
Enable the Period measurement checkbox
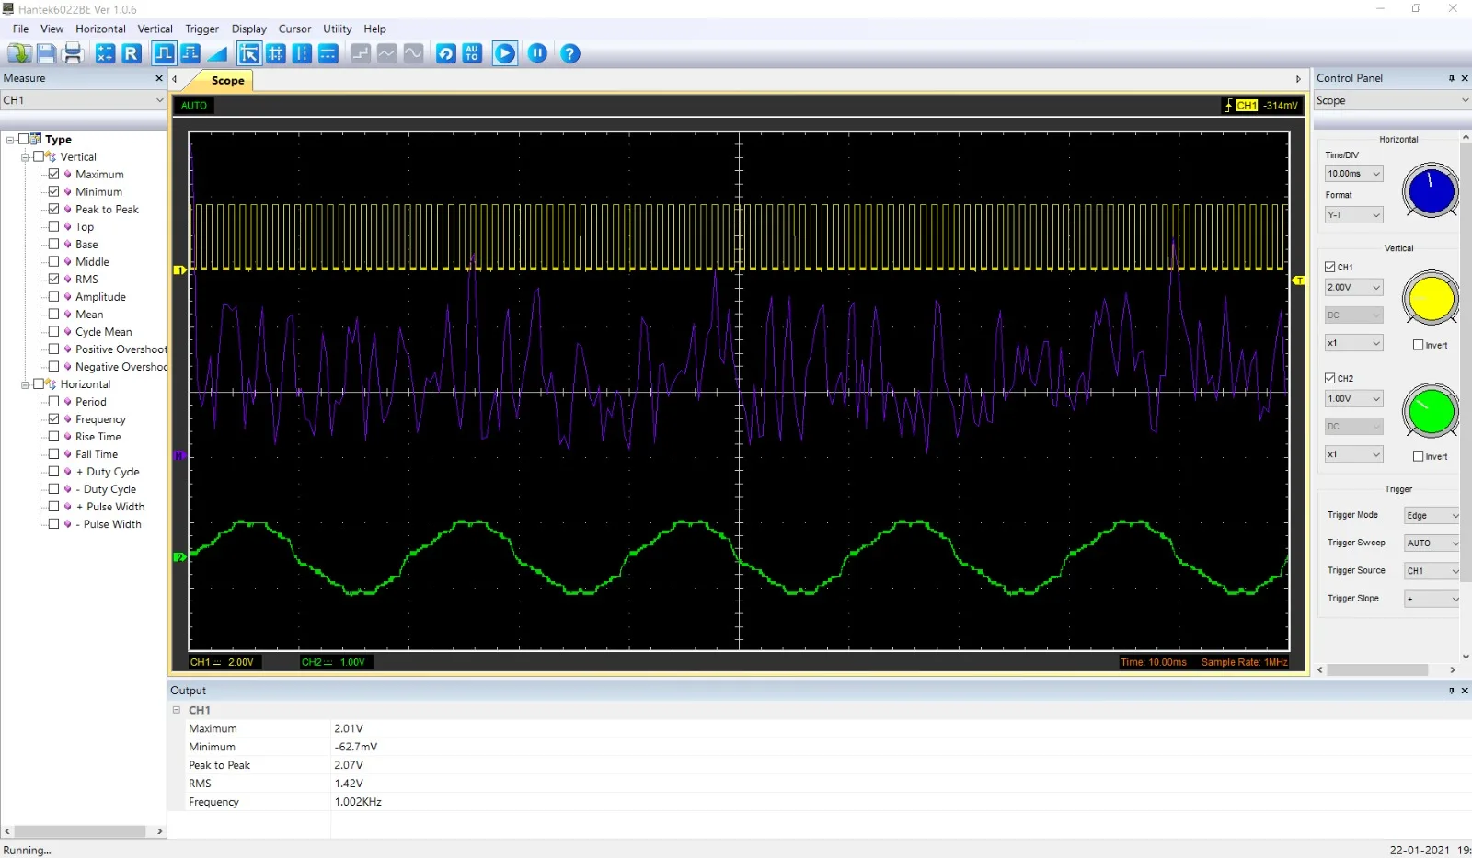[53, 402]
